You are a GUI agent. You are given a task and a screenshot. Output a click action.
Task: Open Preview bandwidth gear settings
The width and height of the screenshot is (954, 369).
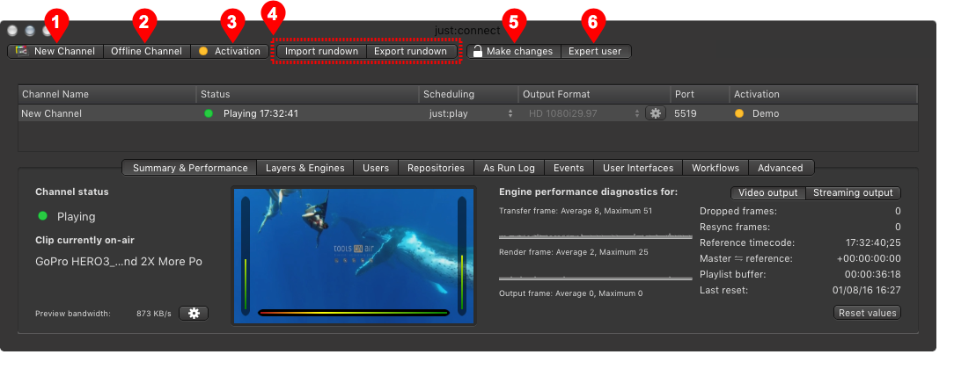point(194,313)
